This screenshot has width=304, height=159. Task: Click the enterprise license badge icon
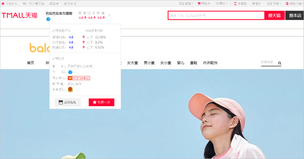[70, 90]
